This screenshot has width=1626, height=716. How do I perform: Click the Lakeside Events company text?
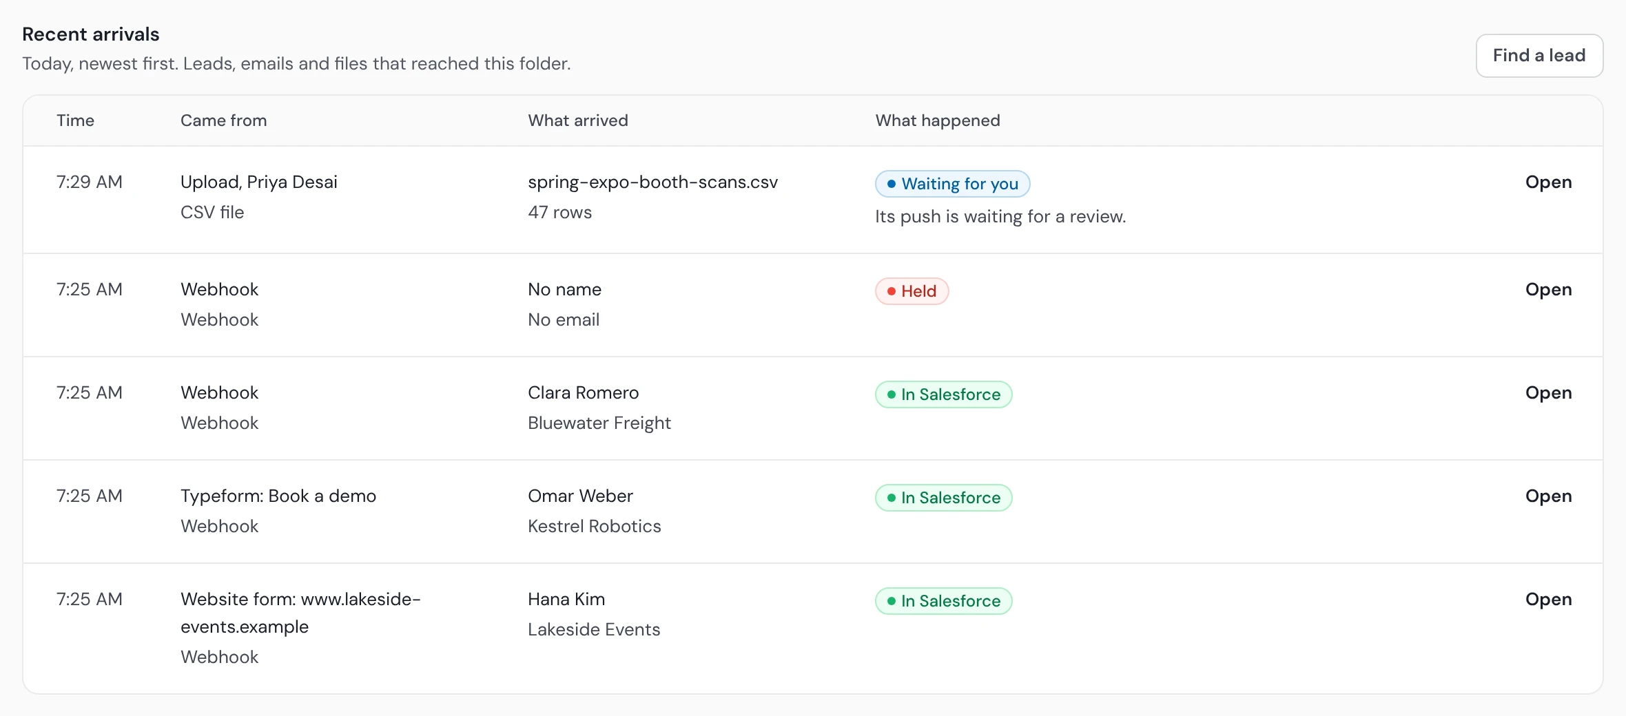pos(594,630)
